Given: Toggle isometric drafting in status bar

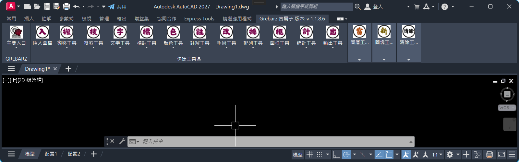Looking at the screenshot, I should 363,155.
